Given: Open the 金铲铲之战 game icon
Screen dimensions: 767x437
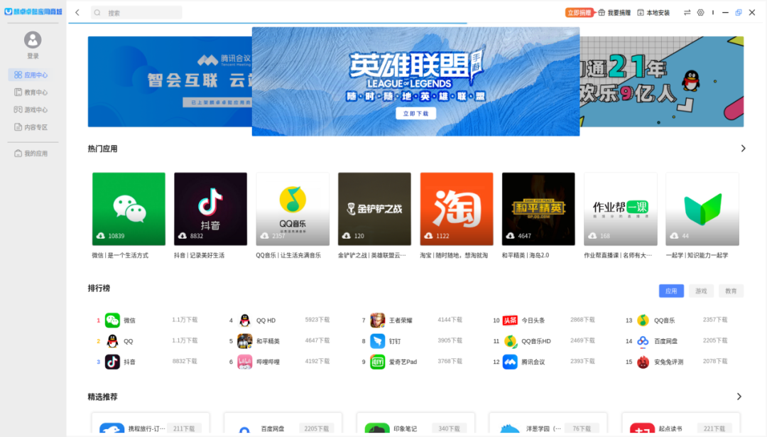Looking at the screenshot, I should tap(374, 207).
